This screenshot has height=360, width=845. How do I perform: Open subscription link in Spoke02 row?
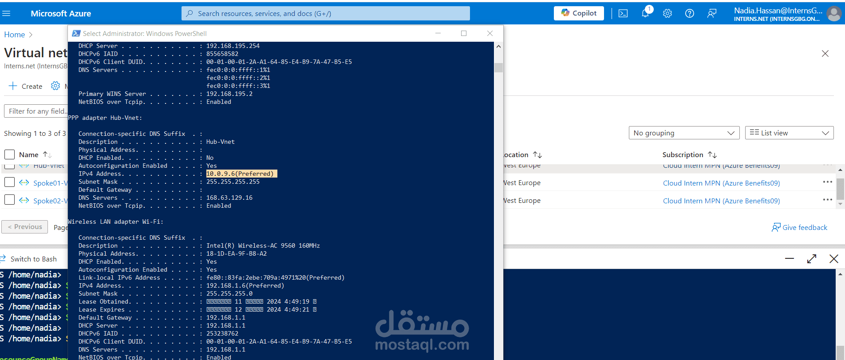[x=721, y=201]
